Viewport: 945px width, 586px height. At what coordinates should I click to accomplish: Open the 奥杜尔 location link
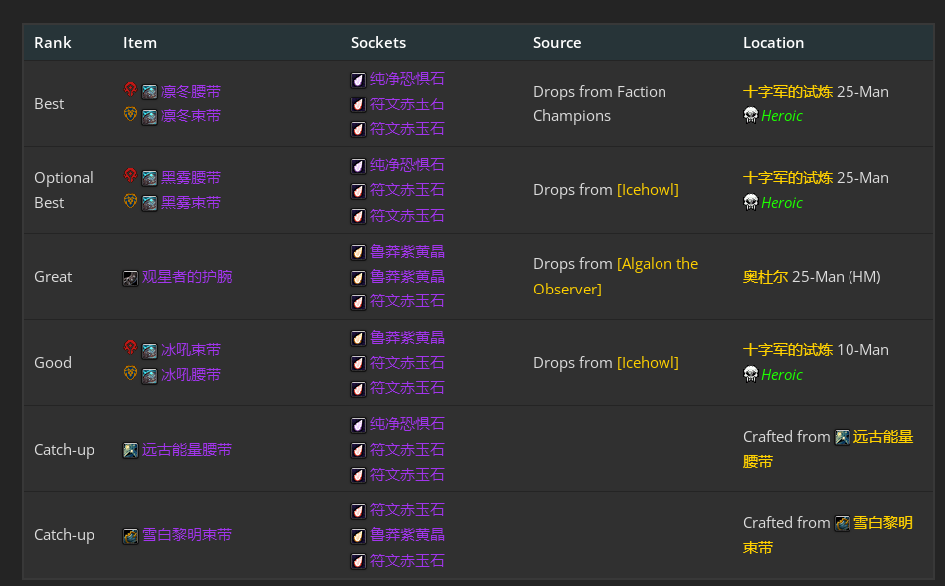point(765,276)
